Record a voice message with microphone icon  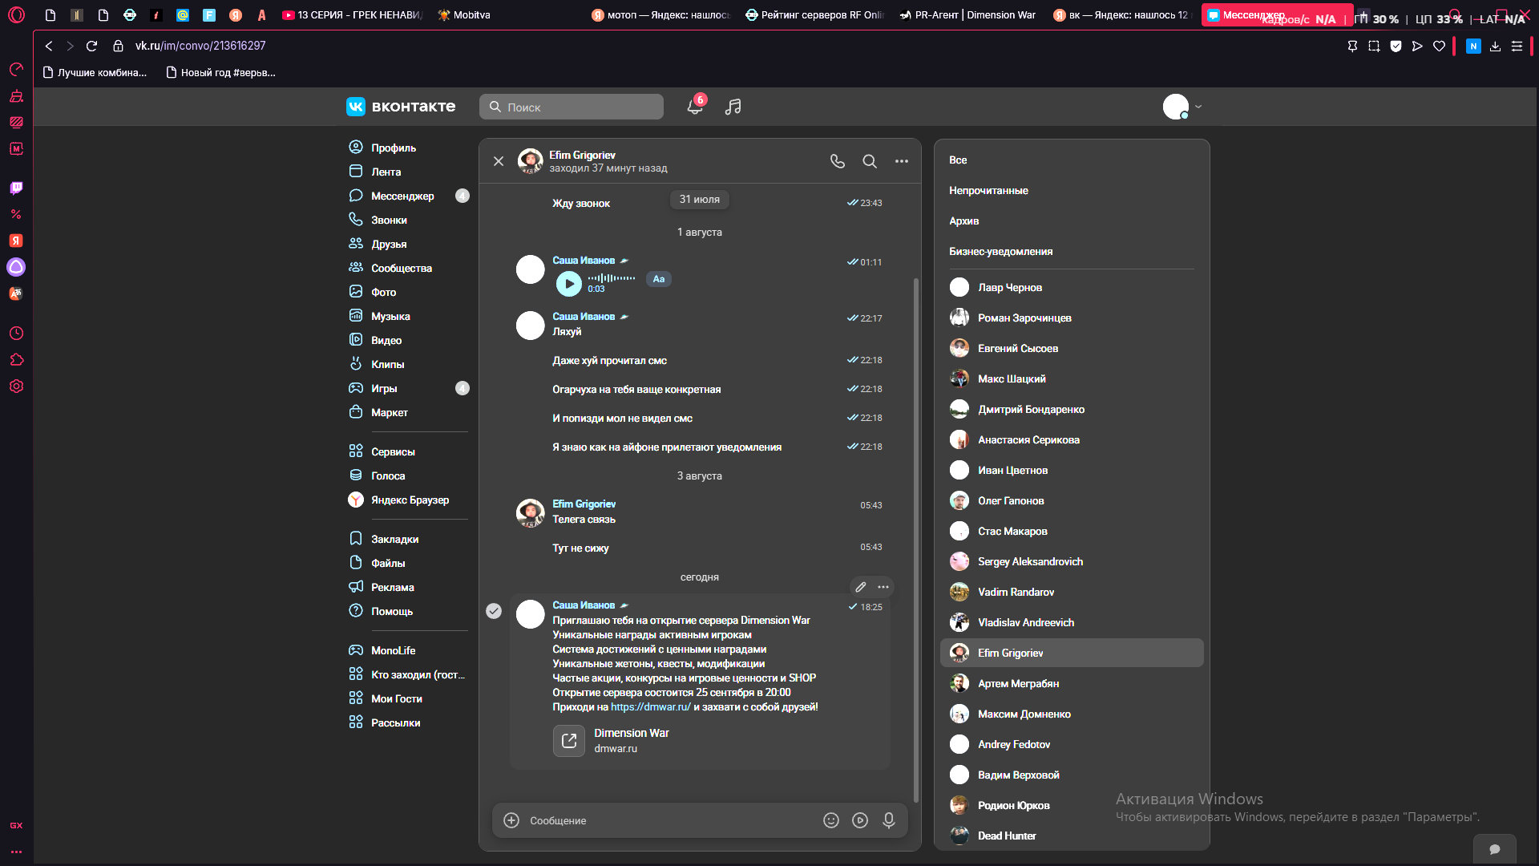[889, 820]
